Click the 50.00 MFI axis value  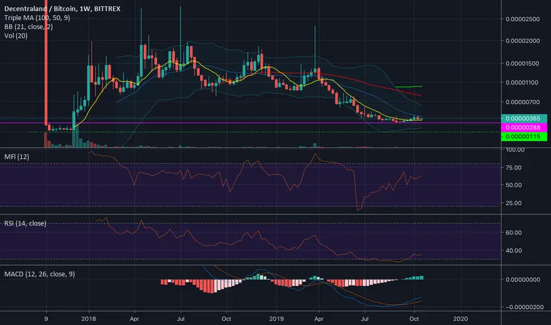[x=513, y=185]
